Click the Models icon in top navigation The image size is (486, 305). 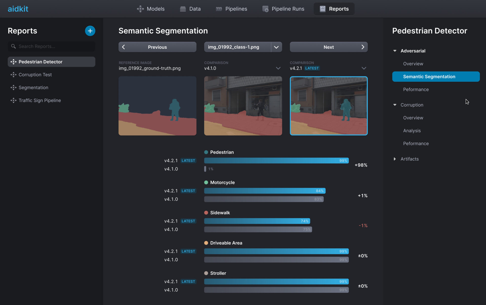point(140,9)
